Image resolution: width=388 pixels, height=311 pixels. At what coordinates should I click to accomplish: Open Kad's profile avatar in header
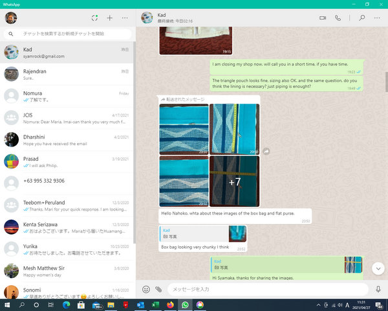(x=147, y=18)
